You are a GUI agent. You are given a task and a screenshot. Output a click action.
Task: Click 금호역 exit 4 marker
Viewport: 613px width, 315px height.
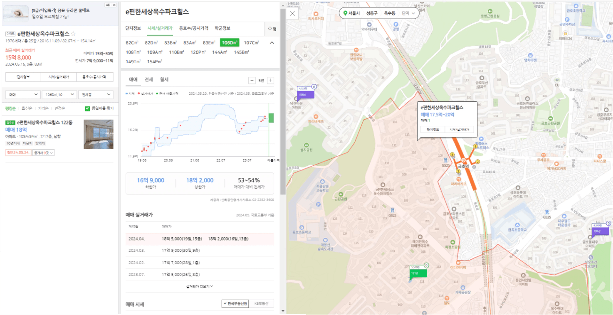[x=452, y=155]
